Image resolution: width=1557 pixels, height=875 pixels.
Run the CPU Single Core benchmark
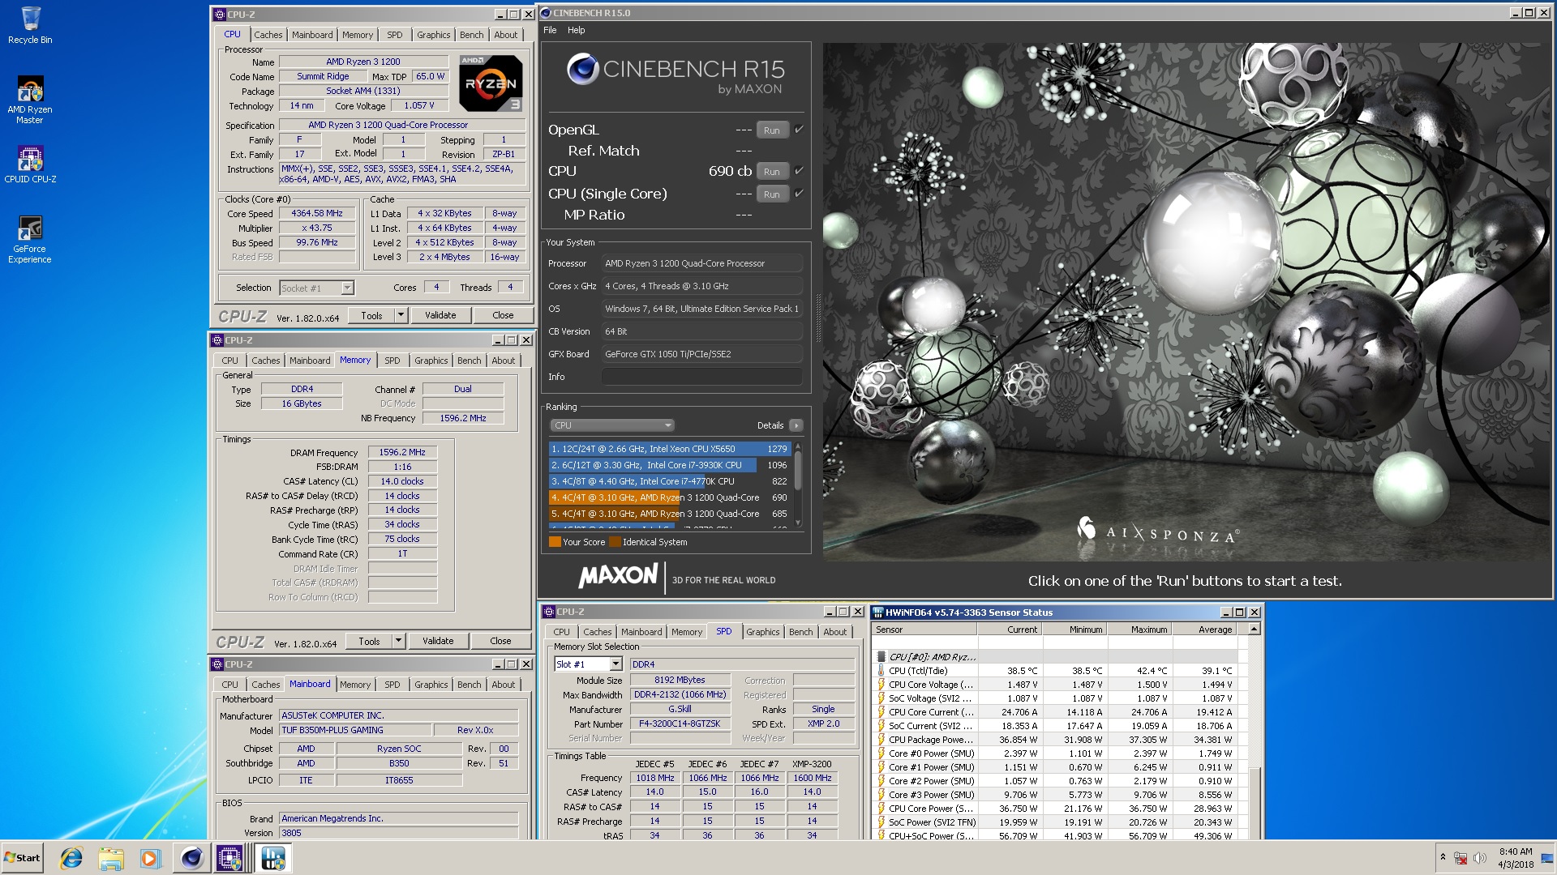coord(772,194)
